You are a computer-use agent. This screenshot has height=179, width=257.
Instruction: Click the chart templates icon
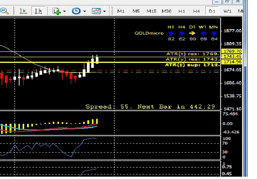(96, 11)
